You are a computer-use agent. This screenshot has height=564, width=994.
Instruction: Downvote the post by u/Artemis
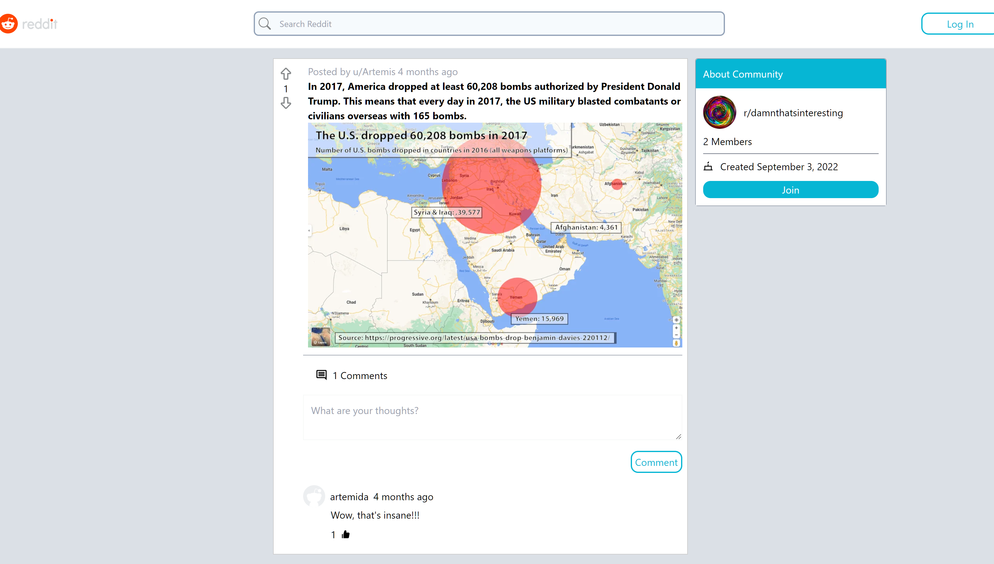(286, 103)
